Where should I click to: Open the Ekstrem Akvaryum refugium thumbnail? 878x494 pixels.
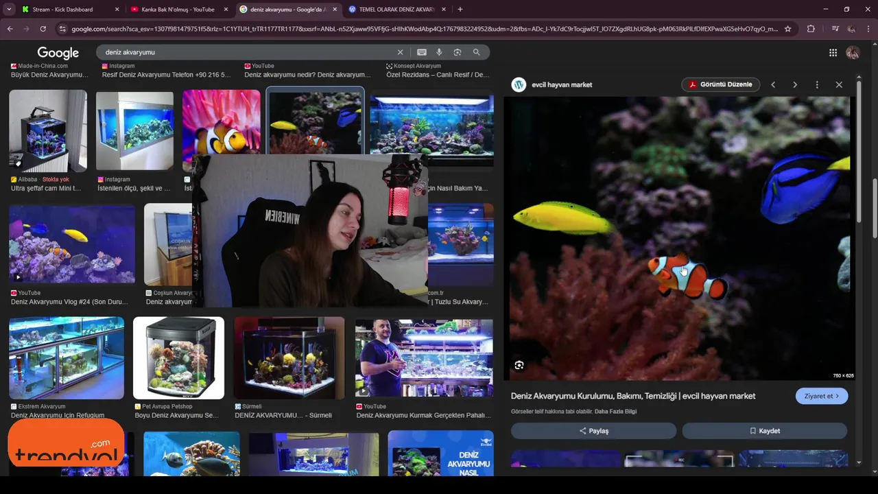point(67,358)
